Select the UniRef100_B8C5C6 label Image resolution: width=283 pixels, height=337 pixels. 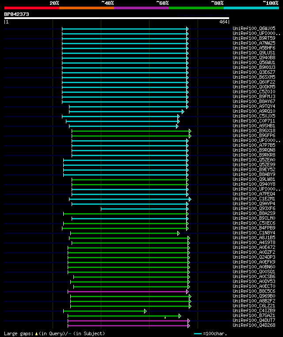coord(254,291)
